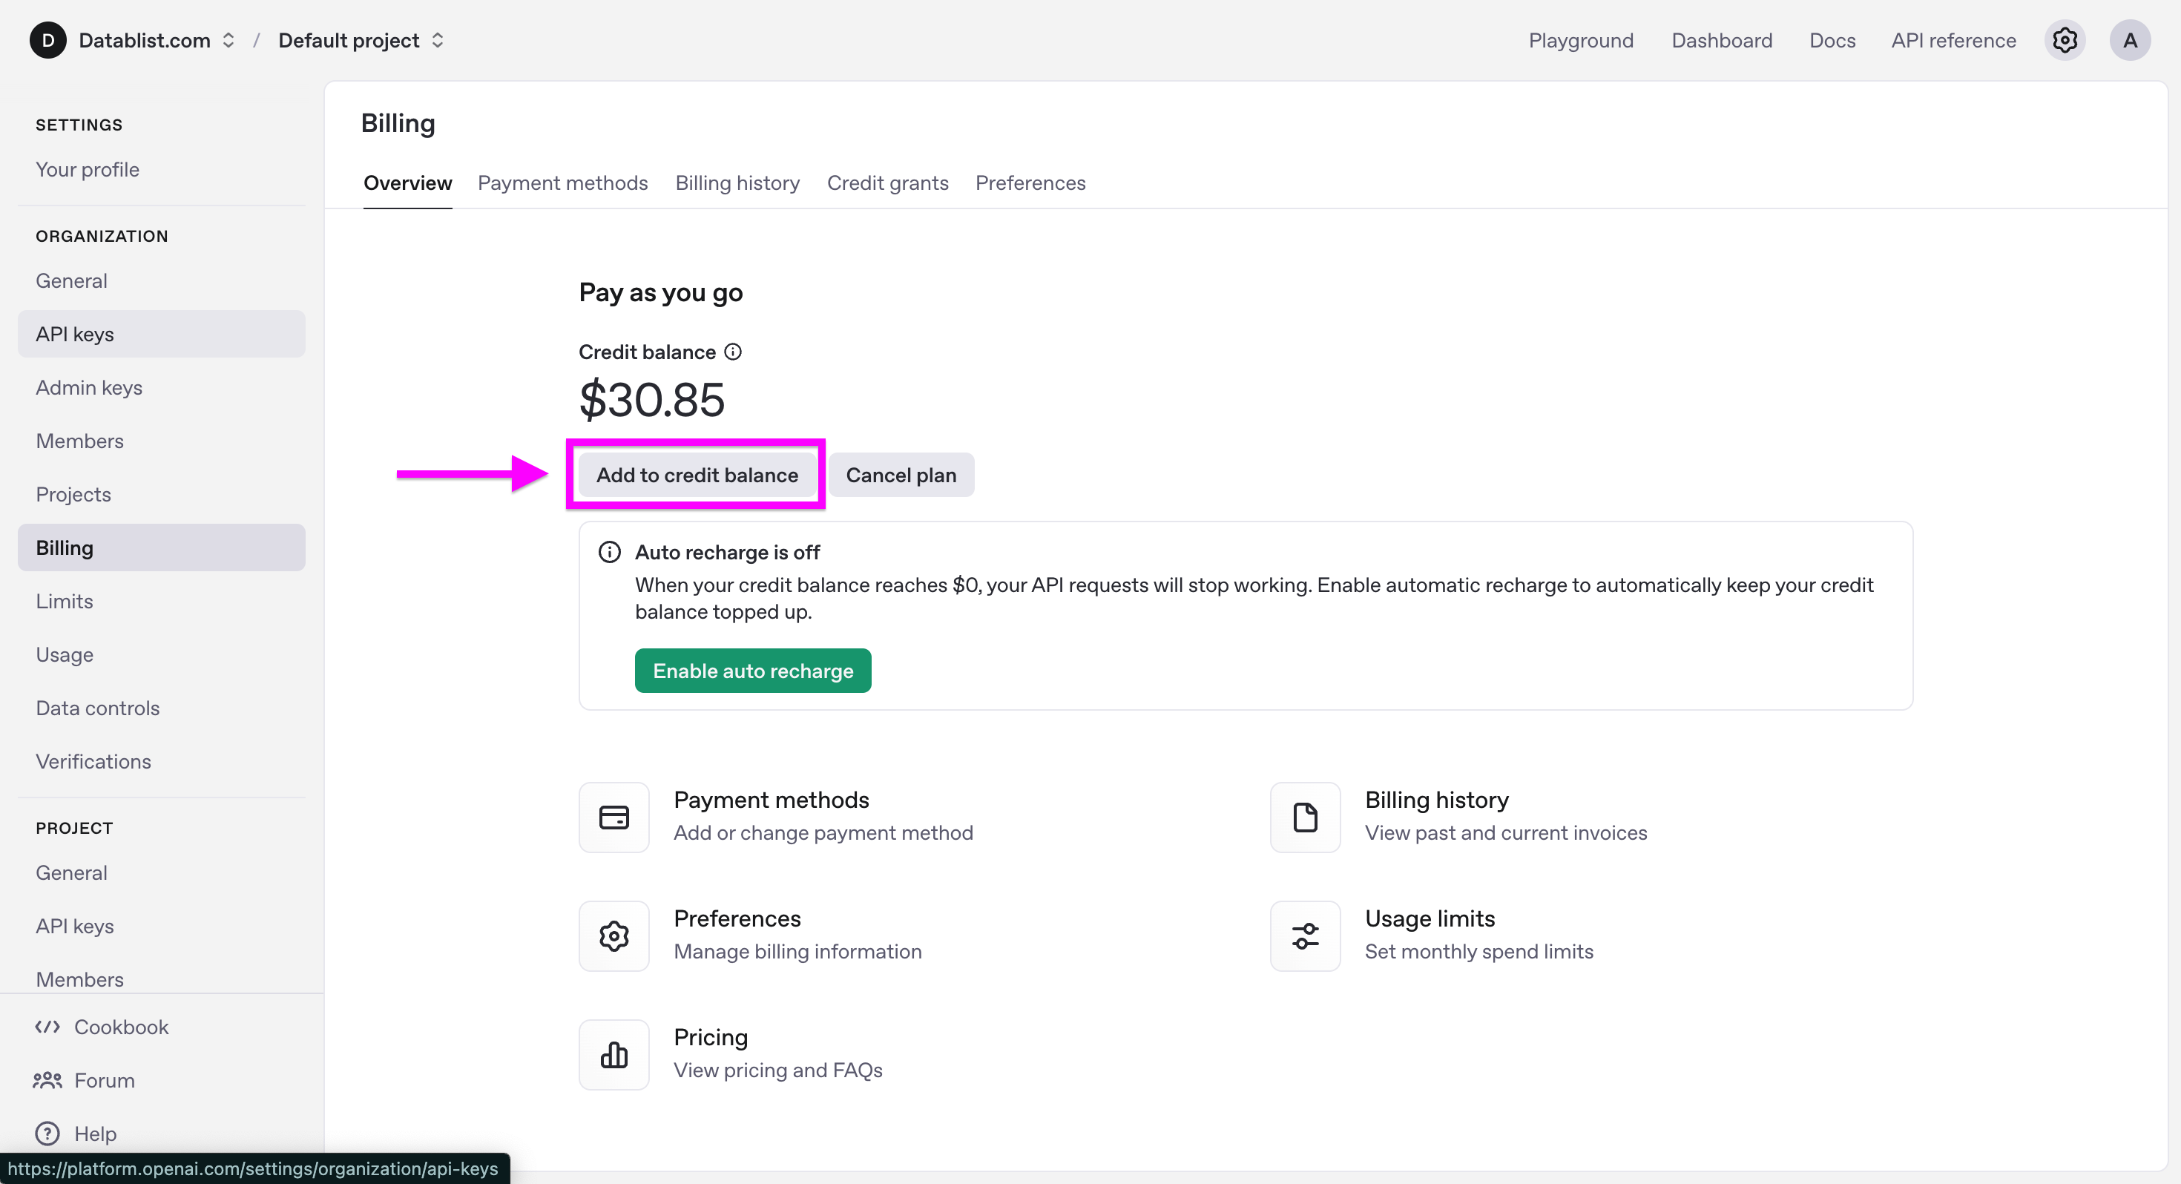The width and height of the screenshot is (2181, 1184).
Task: Switch to the Billing history tab
Action: pyautogui.click(x=737, y=183)
